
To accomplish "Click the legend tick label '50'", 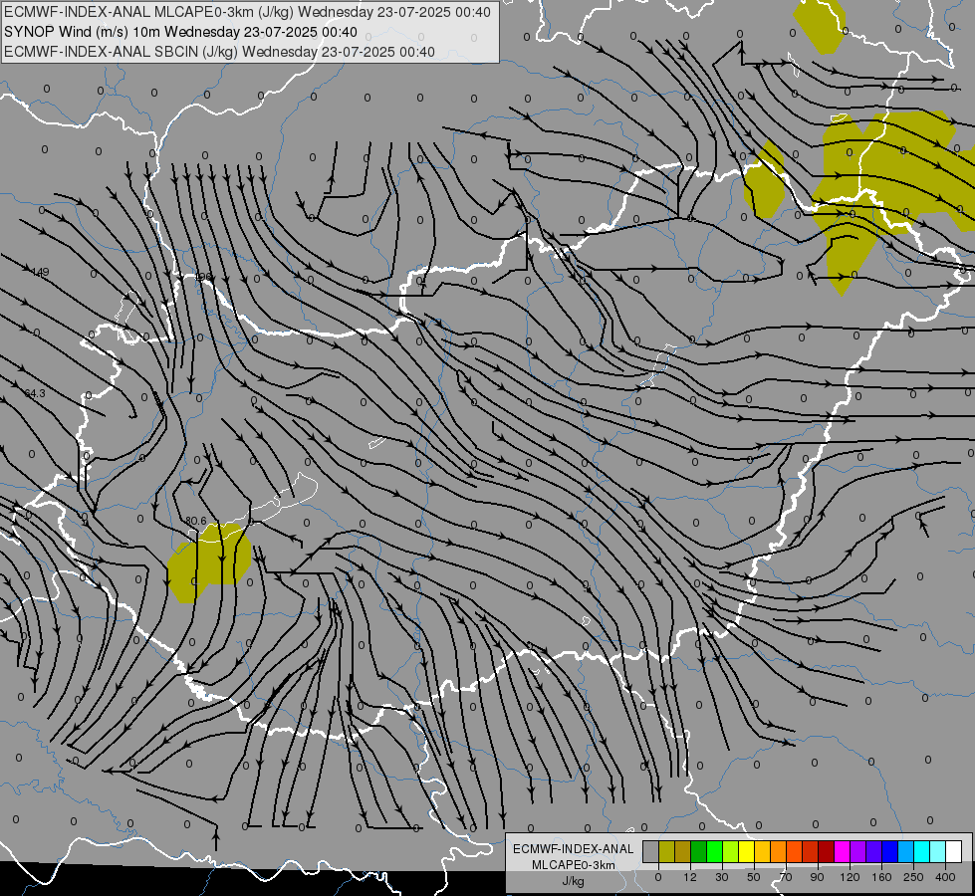I will point(754,877).
